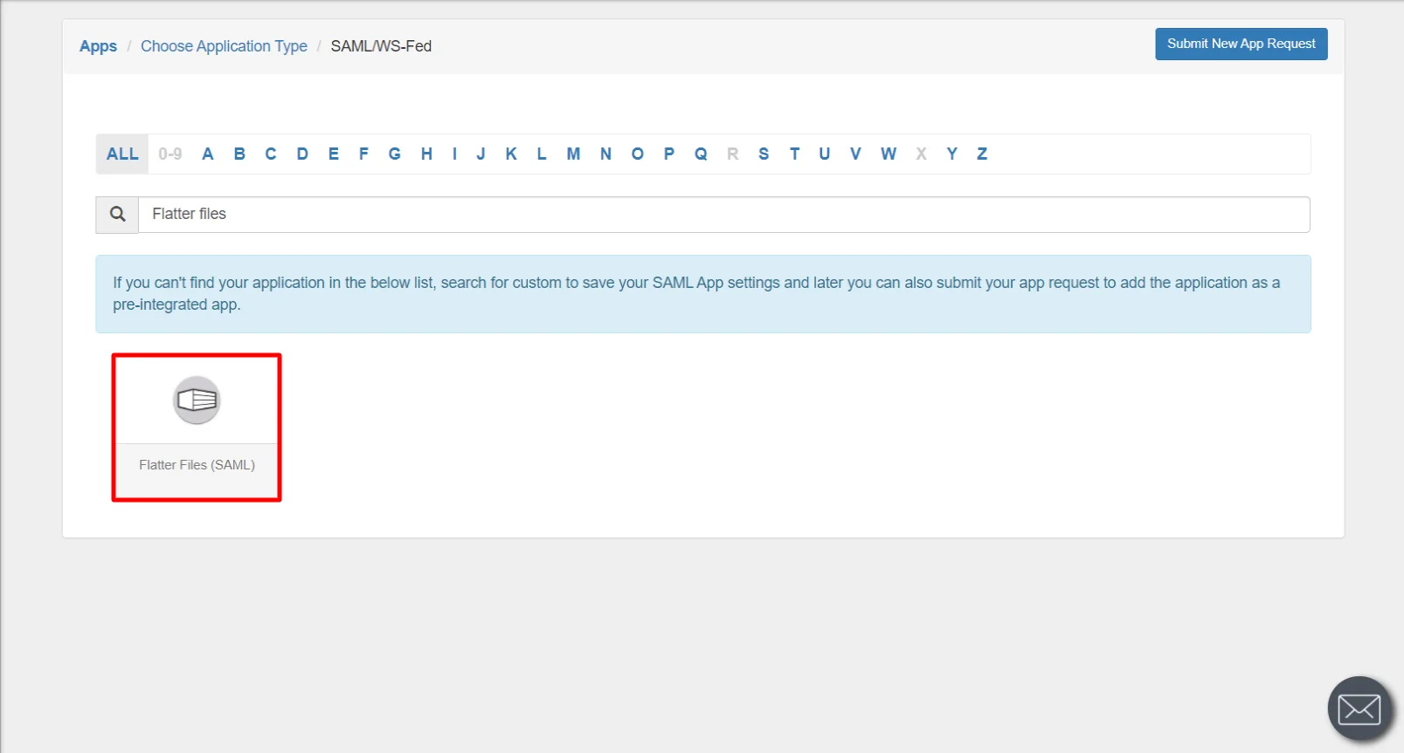The height and width of the screenshot is (753, 1404).
Task: Filter apps by letter R
Action: click(733, 154)
